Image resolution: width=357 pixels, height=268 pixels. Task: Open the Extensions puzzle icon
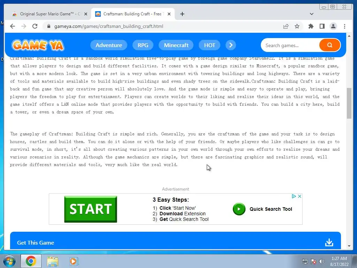pyautogui.click(x=311, y=26)
